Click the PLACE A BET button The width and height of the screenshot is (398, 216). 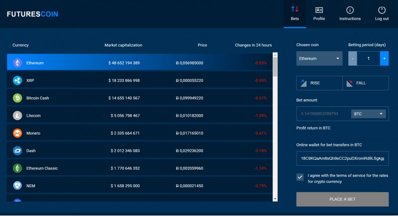342,199
